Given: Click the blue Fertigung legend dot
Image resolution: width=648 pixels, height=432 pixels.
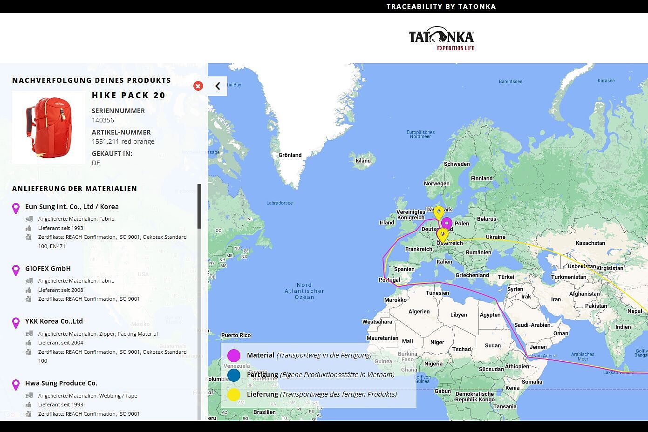Looking at the screenshot, I should pyautogui.click(x=234, y=375).
